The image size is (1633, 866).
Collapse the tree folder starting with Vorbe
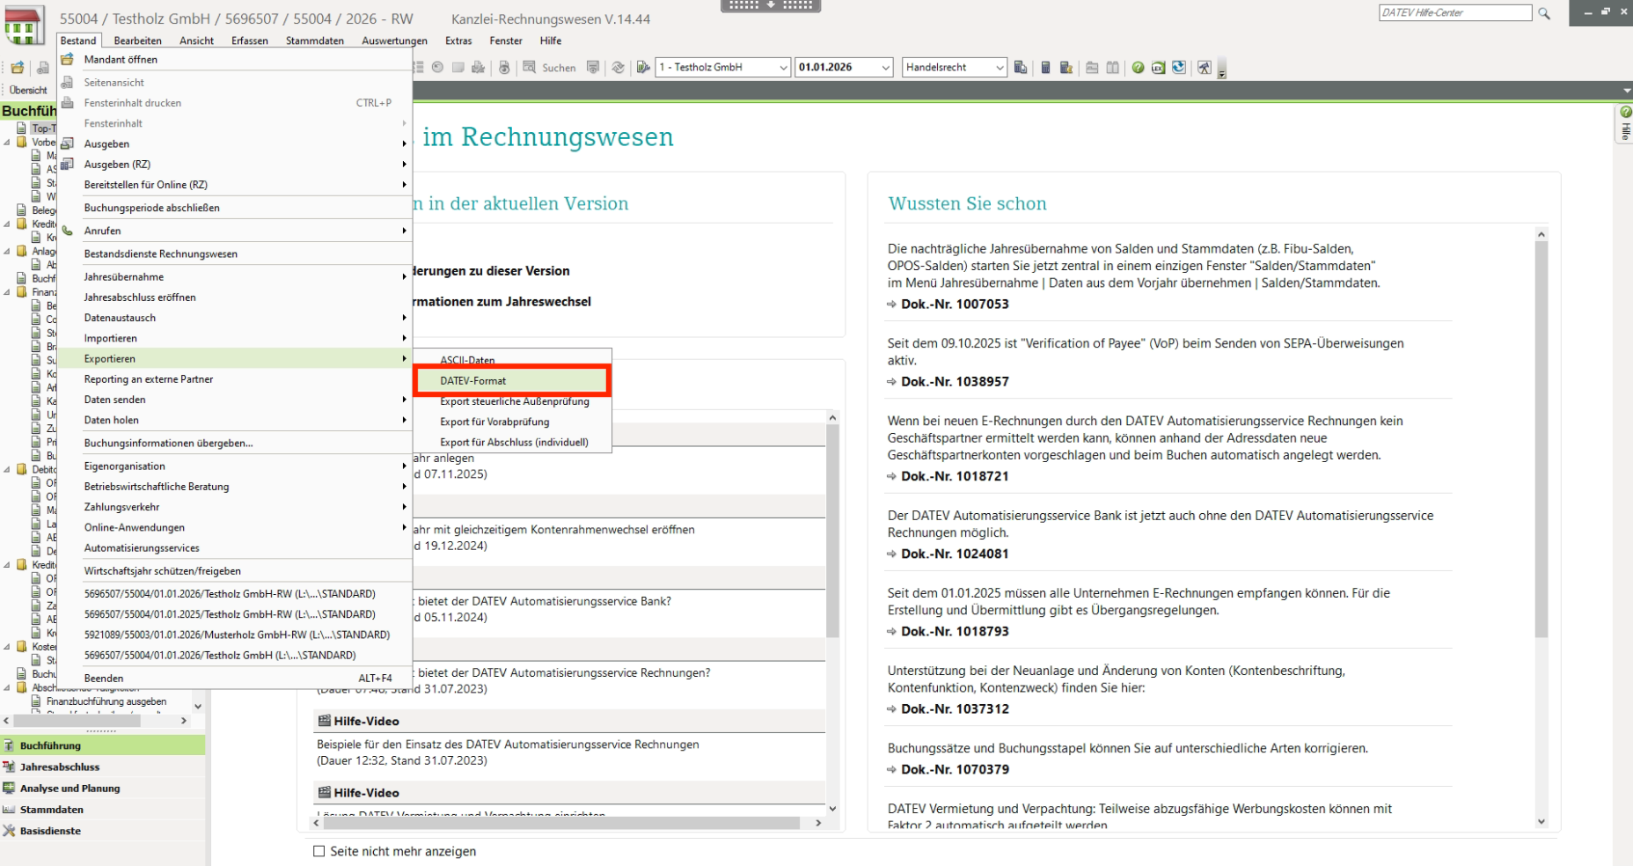click(x=7, y=142)
